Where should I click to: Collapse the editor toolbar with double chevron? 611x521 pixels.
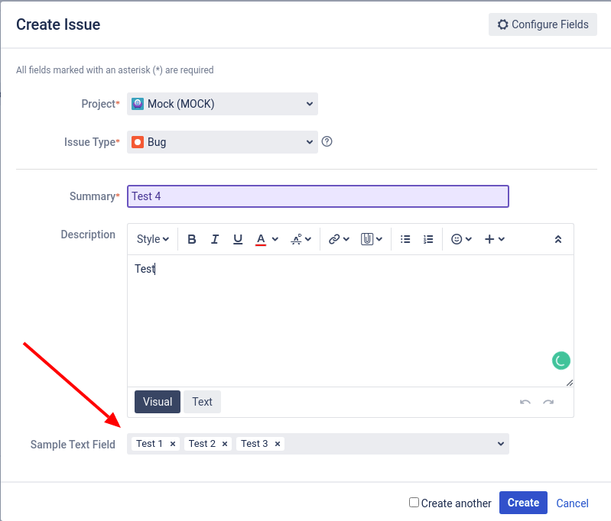(x=558, y=239)
